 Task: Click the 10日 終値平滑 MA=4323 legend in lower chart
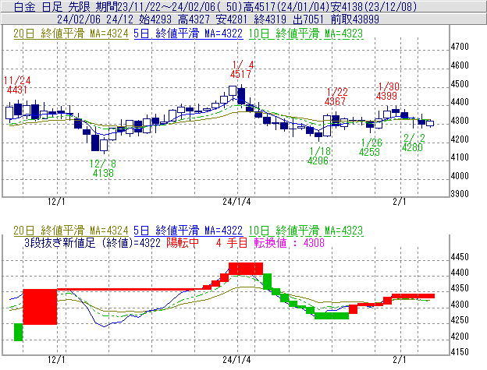306,231
